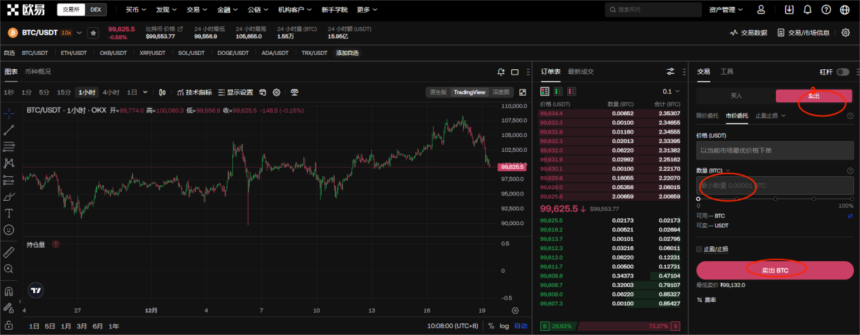This screenshot has width=860, height=335.
Task: Open order book filter settings icon
Action: [671, 72]
